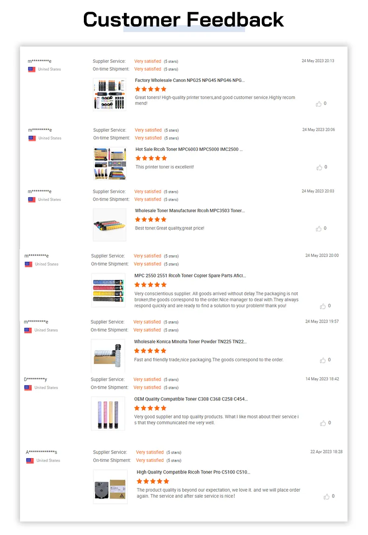The width and height of the screenshot is (368, 535).
Task: Like the 'beyond our expectation' review
Action: click(327, 497)
